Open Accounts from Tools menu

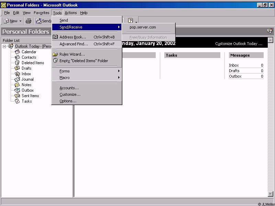pos(87,88)
